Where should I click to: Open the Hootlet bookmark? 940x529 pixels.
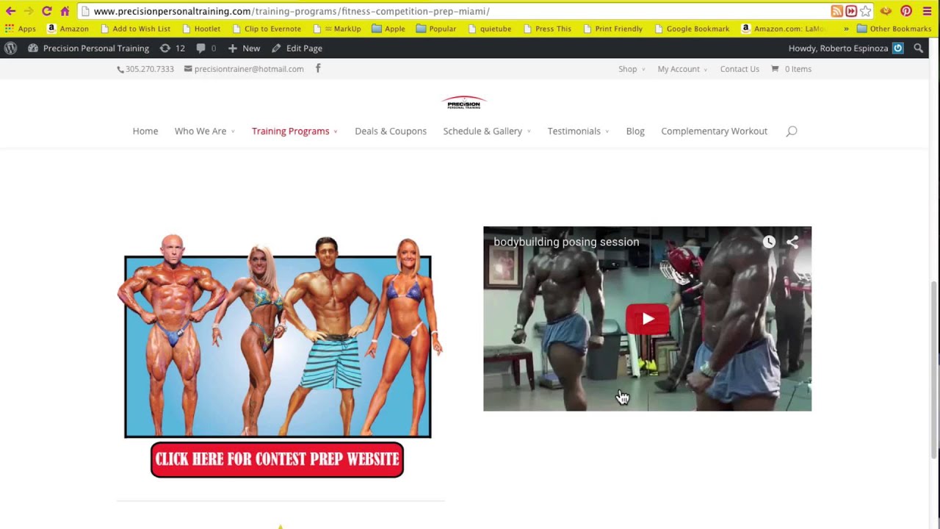tap(201, 29)
